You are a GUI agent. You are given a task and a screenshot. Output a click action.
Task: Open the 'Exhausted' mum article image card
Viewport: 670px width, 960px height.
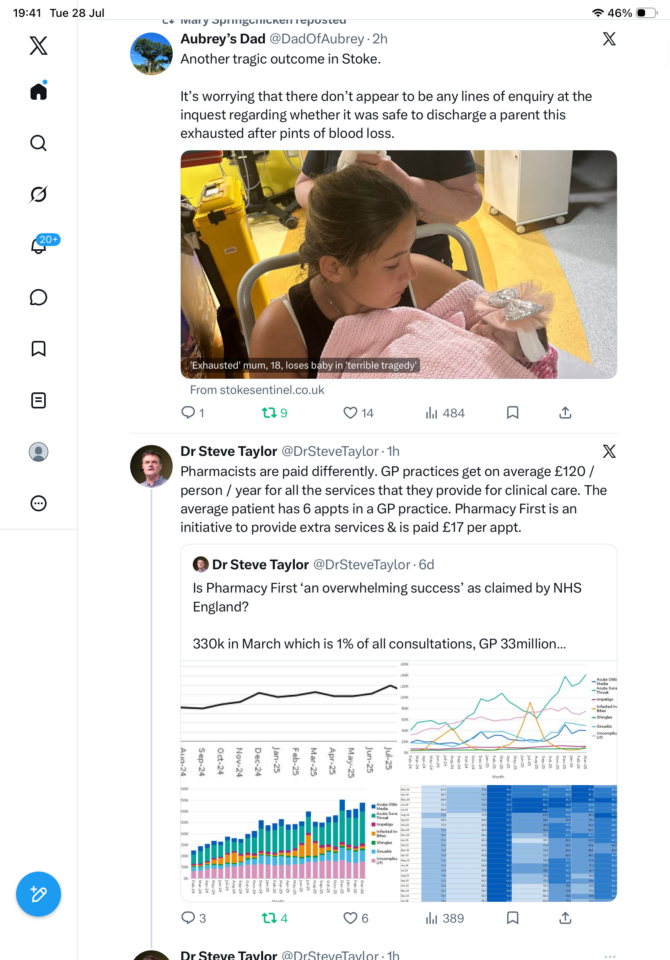(x=398, y=265)
